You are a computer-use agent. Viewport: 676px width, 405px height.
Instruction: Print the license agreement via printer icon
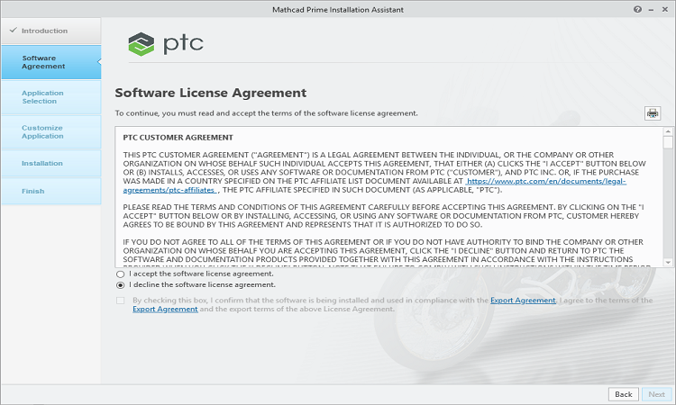653,113
